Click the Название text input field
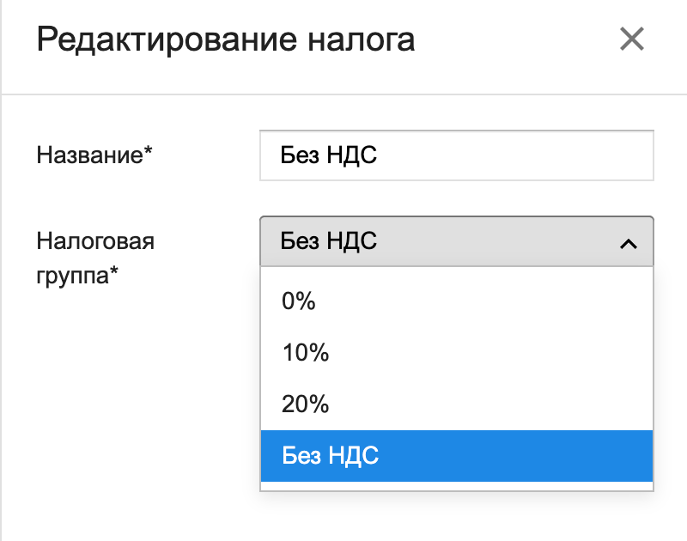The width and height of the screenshot is (687, 541). 456,155
